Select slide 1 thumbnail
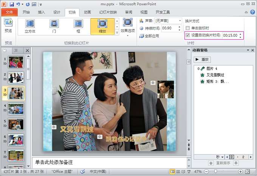 click(16, 62)
